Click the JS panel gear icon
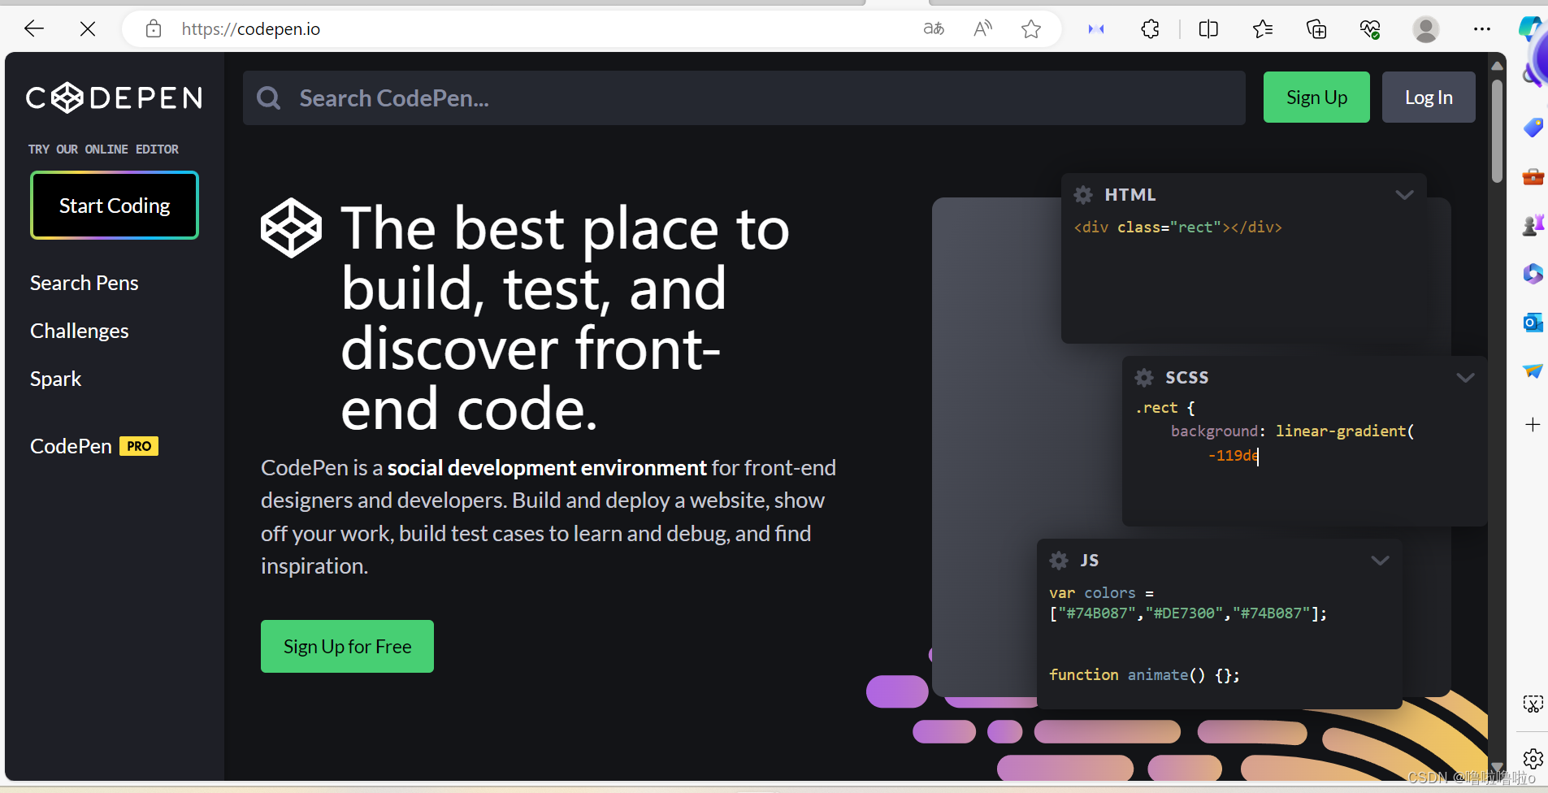This screenshot has width=1548, height=793. tap(1059, 561)
